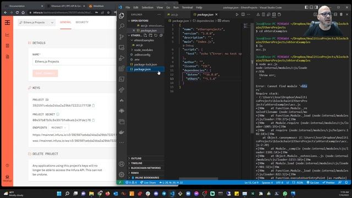Click the New Folder icon in explorer header
Screen dimensions: 352x198
coord(150,35)
